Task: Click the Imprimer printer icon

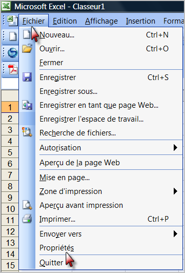Action: pos(27,219)
